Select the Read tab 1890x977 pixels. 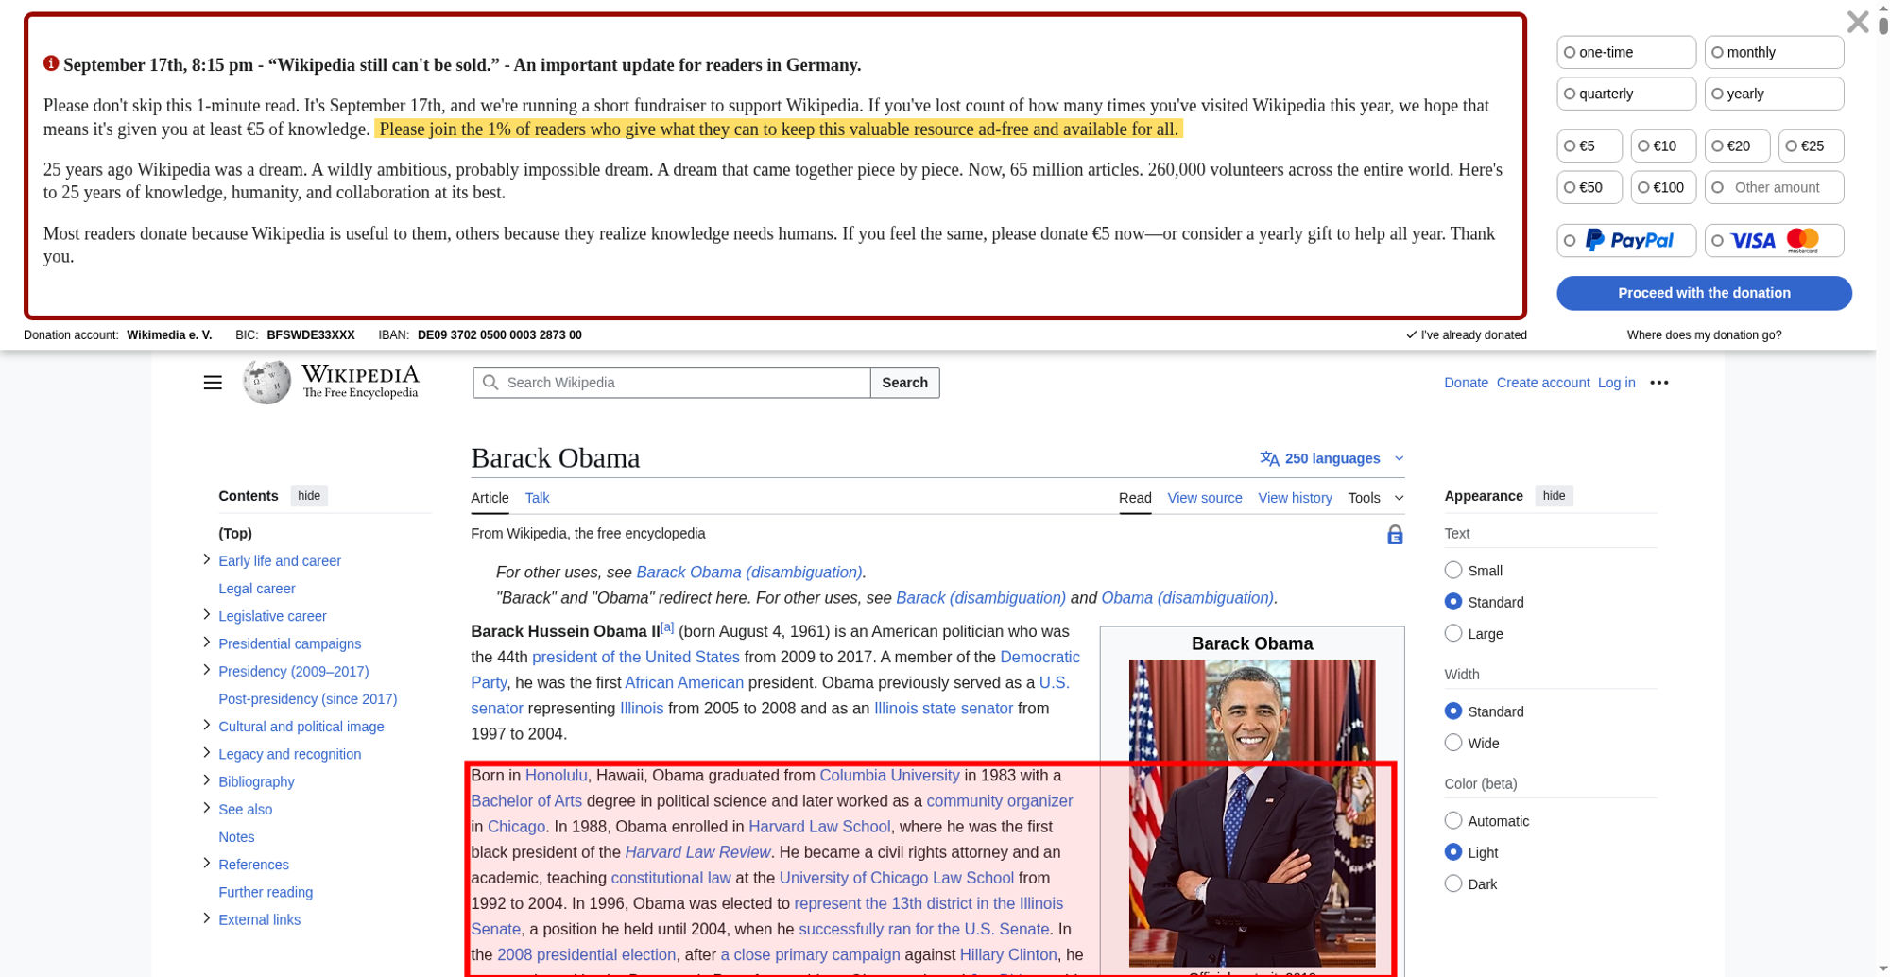(x=1135, y=498)
